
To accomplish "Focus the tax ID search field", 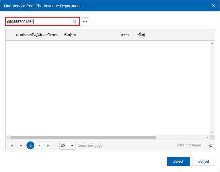I will click(38, 22).
